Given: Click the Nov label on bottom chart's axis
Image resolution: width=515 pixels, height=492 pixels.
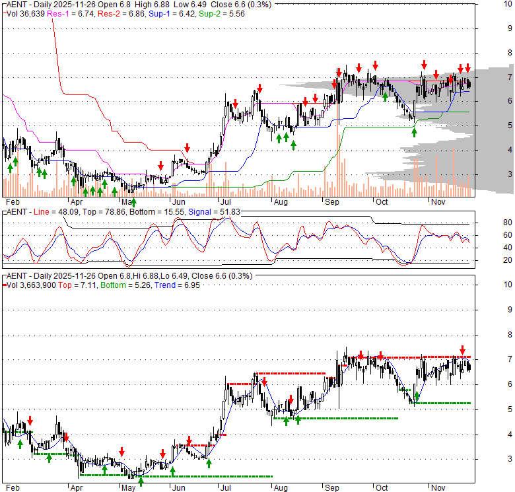Looking at the screenshot, I should [x=438, y=488].
